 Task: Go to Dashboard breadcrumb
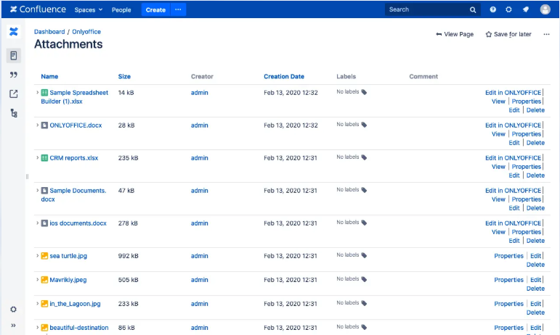pos(49,32)
